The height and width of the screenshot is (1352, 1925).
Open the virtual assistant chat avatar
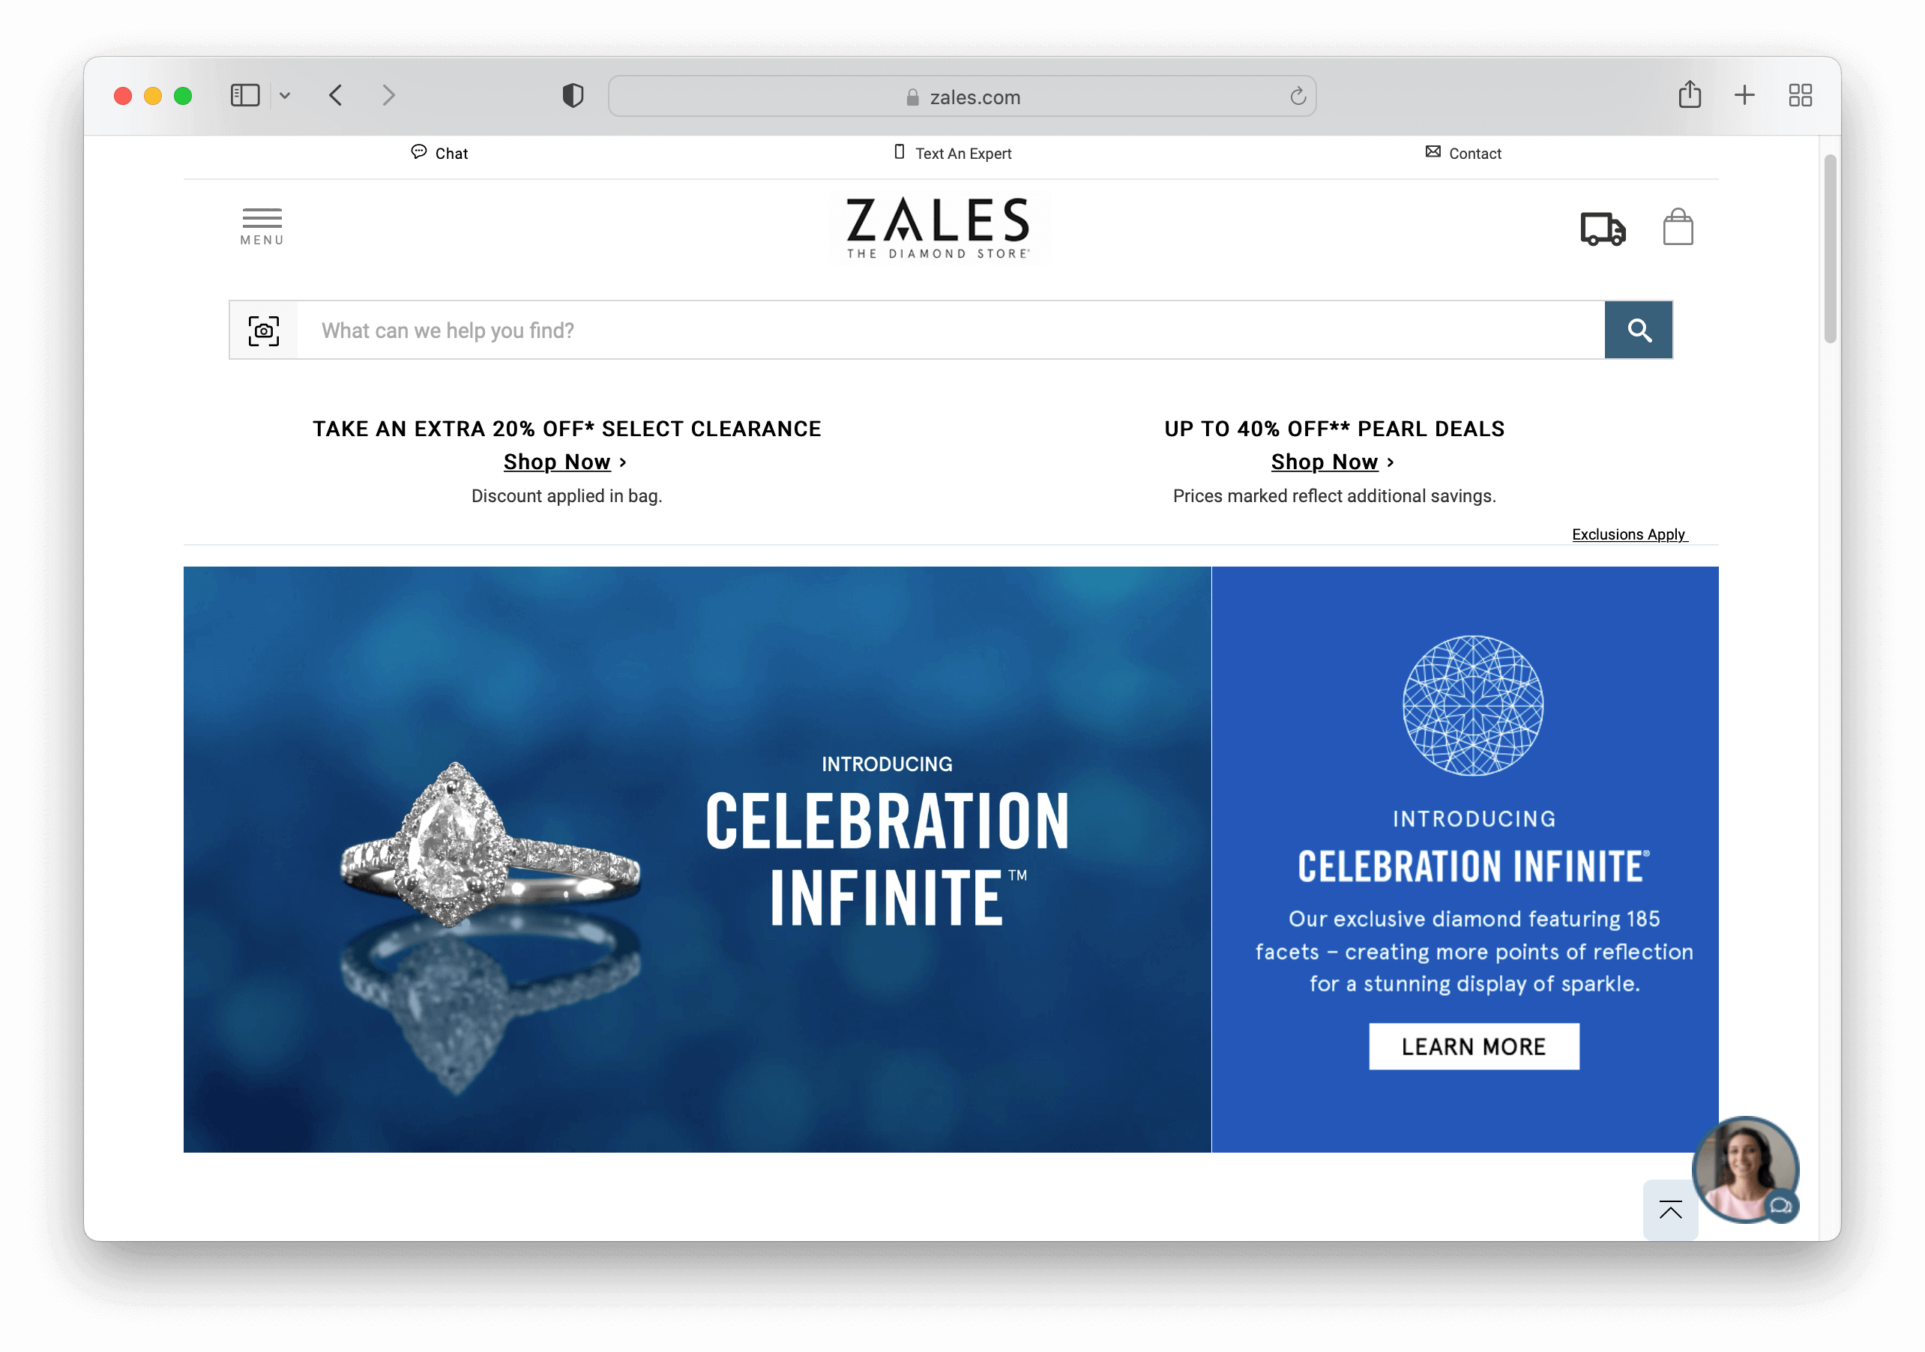(1745, 1169)
